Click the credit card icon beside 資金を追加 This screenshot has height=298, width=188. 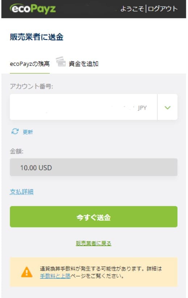point(61,61)
